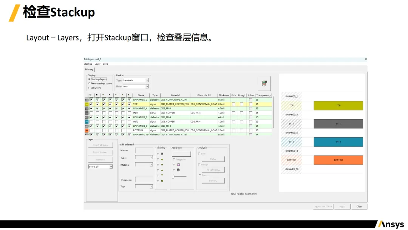Open the Stackup menu
This screenshot has height=230, width=408.
88,64
